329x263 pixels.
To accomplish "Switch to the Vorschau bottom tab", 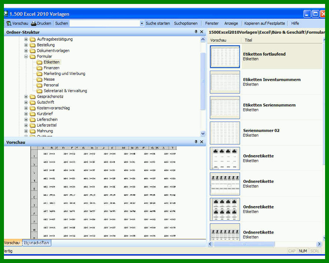I will (x=13, y=243).
